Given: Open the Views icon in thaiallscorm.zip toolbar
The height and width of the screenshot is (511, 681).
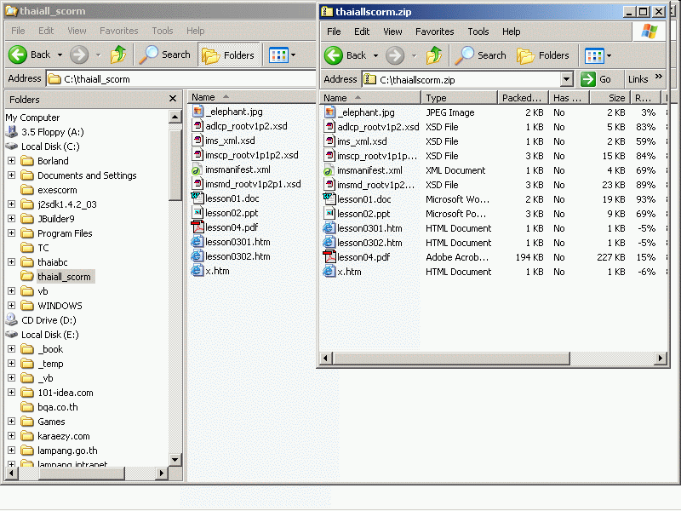Looking at the screenshot, I should (x=593, y=56).
